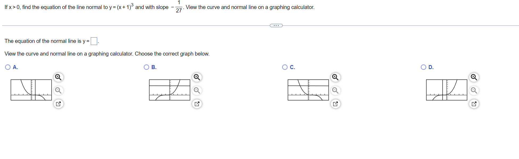Open graph A in larger view

point(59,104)
